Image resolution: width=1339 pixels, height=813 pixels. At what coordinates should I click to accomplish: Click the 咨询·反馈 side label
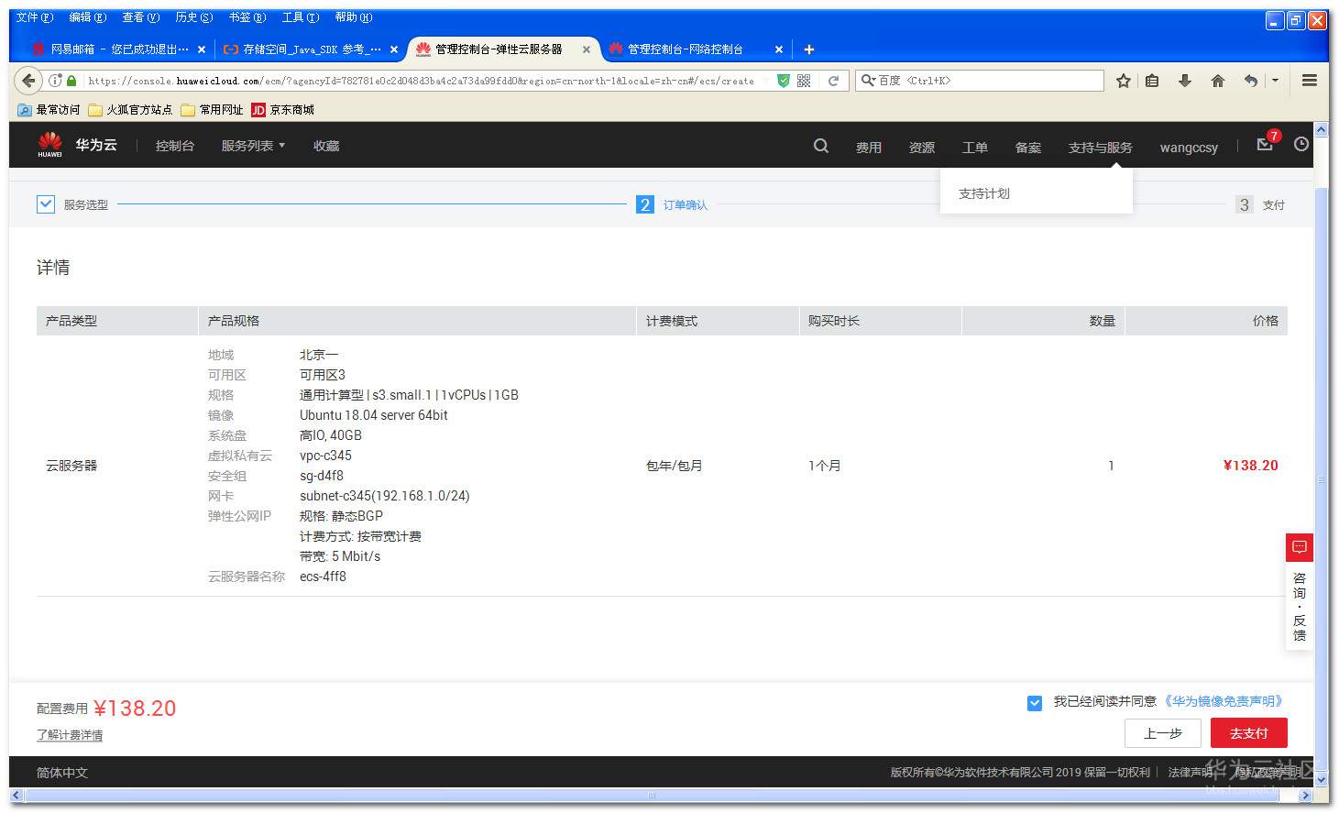coord(1300,607)
